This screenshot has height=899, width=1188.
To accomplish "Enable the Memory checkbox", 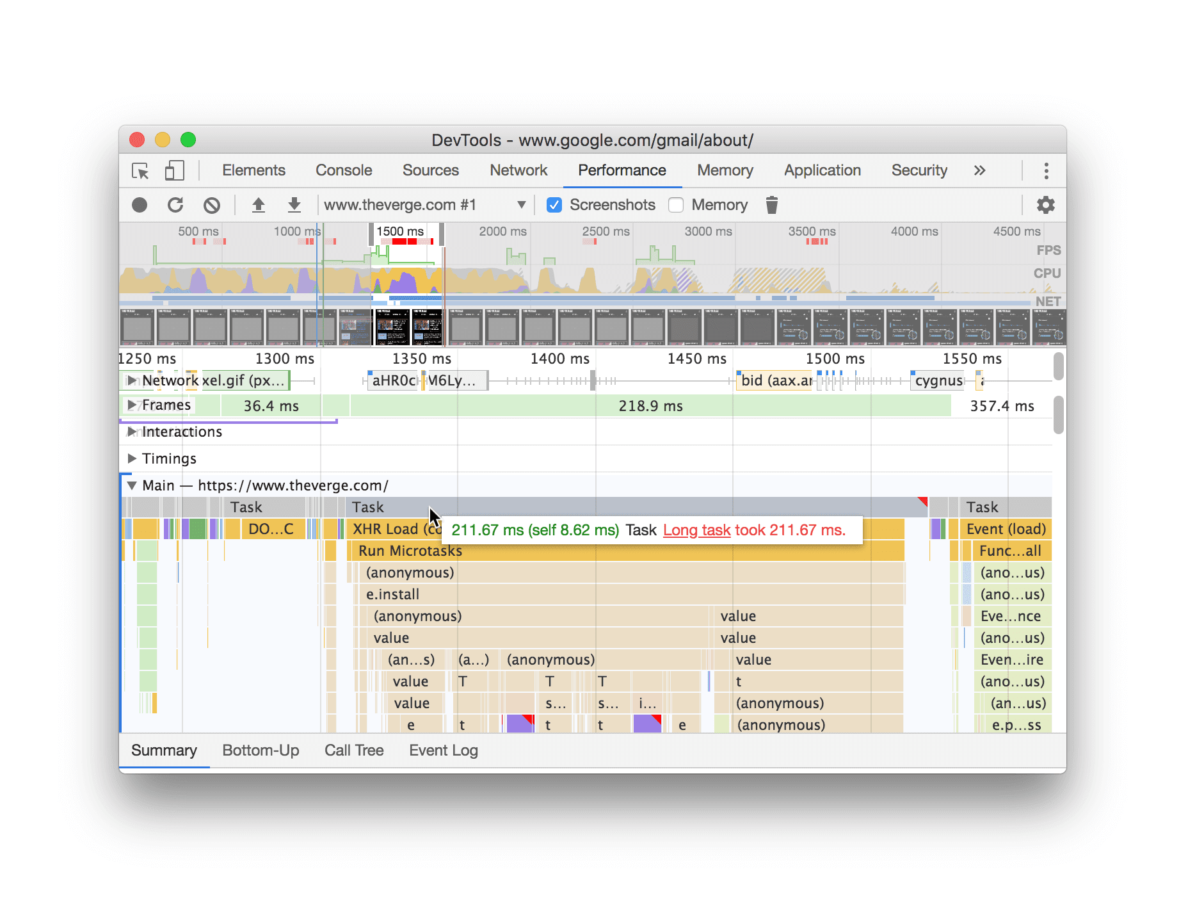I will (676, 205).
